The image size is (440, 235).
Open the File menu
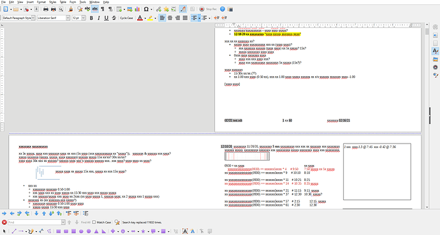tap(3, 2)
